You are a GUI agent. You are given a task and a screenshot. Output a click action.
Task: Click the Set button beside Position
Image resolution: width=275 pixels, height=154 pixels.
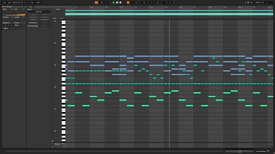12,17
